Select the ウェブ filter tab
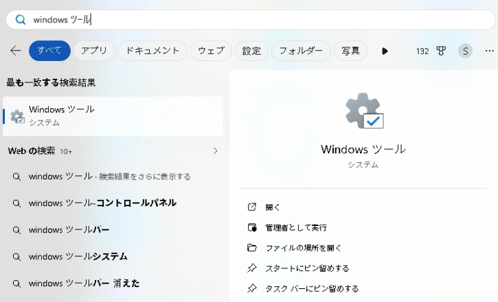Screen dimensions: 498x302 coord(211,51)
